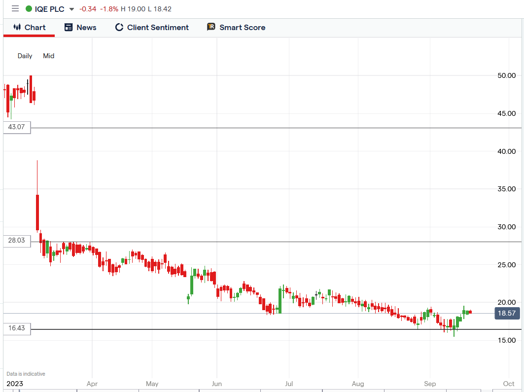
Task: Open the hamburger menu icon
Action: [15, 9]
